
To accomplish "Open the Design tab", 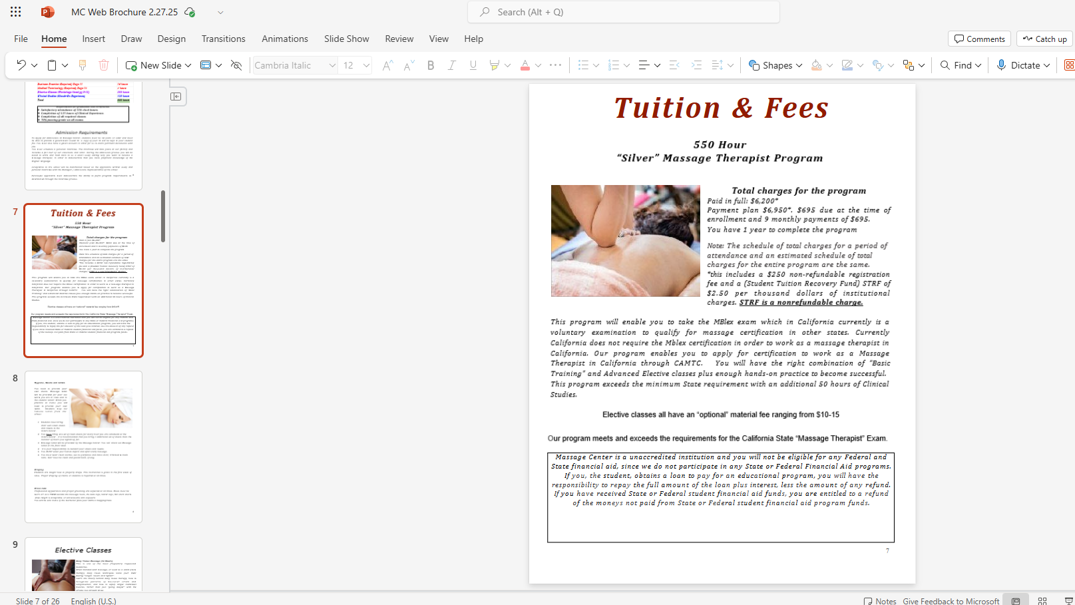I will point(171,39).
